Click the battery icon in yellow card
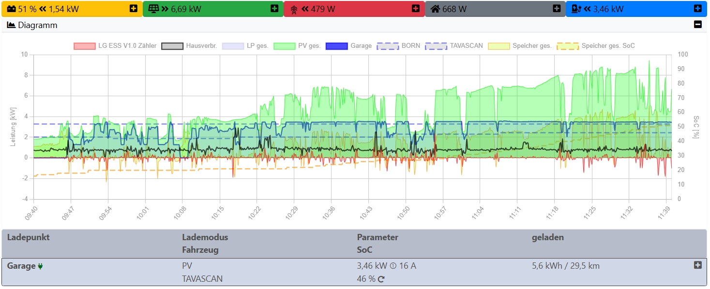This screenshot has width=710, height=289. [11, 9]
